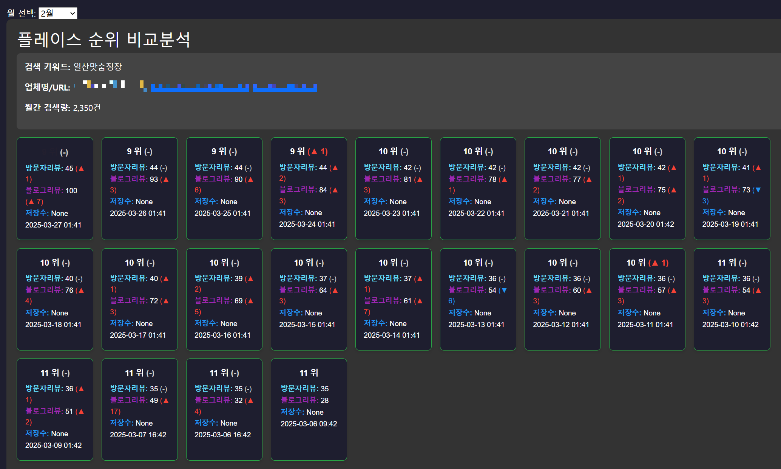
Task: Click red up arrow beside 9 위 heading
Action: point(314,152)
